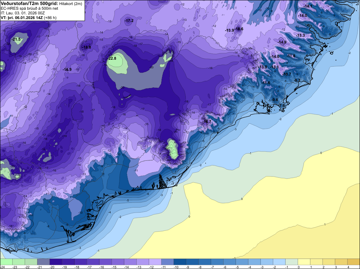This screenshot has width=360, height=269.
Task: Select the -10.7 temperature value
Action: pyautogui.click(x=287, y=74)
